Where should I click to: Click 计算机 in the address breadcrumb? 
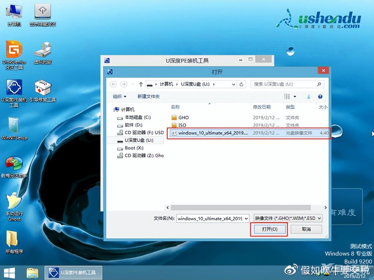(166, 84)
